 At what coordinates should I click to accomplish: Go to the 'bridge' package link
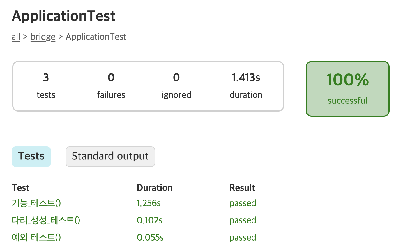tap(43, 37)
